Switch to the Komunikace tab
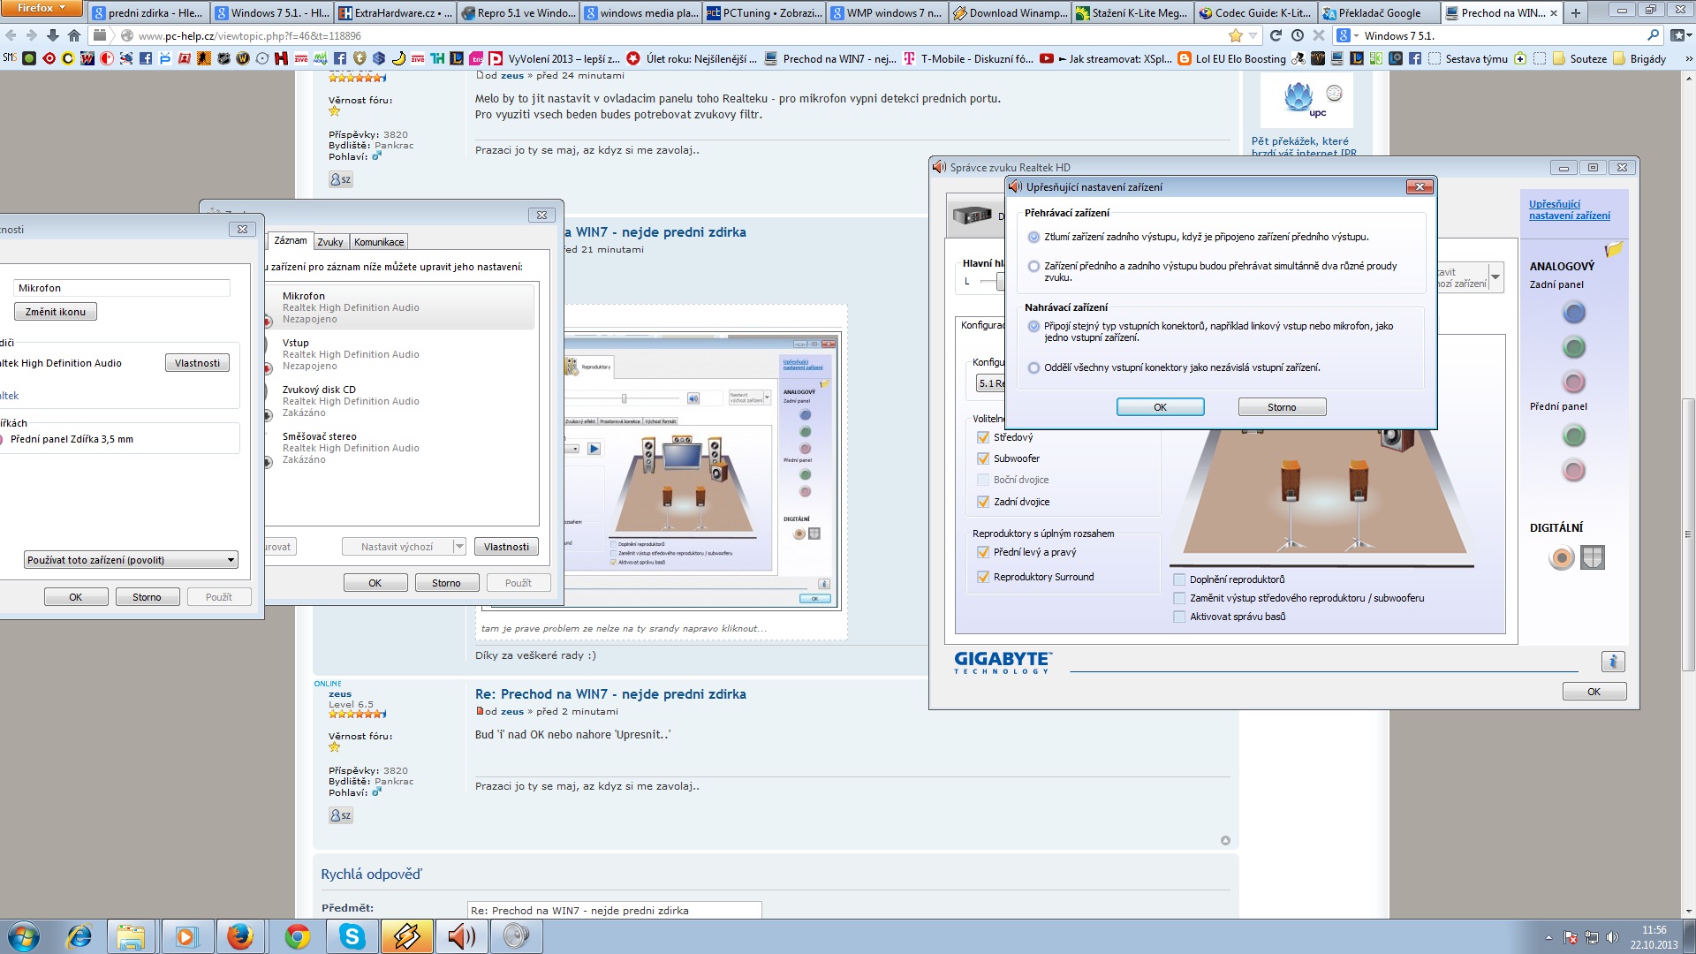Viewport: 1696px width, 954px height. coord(379,242)
